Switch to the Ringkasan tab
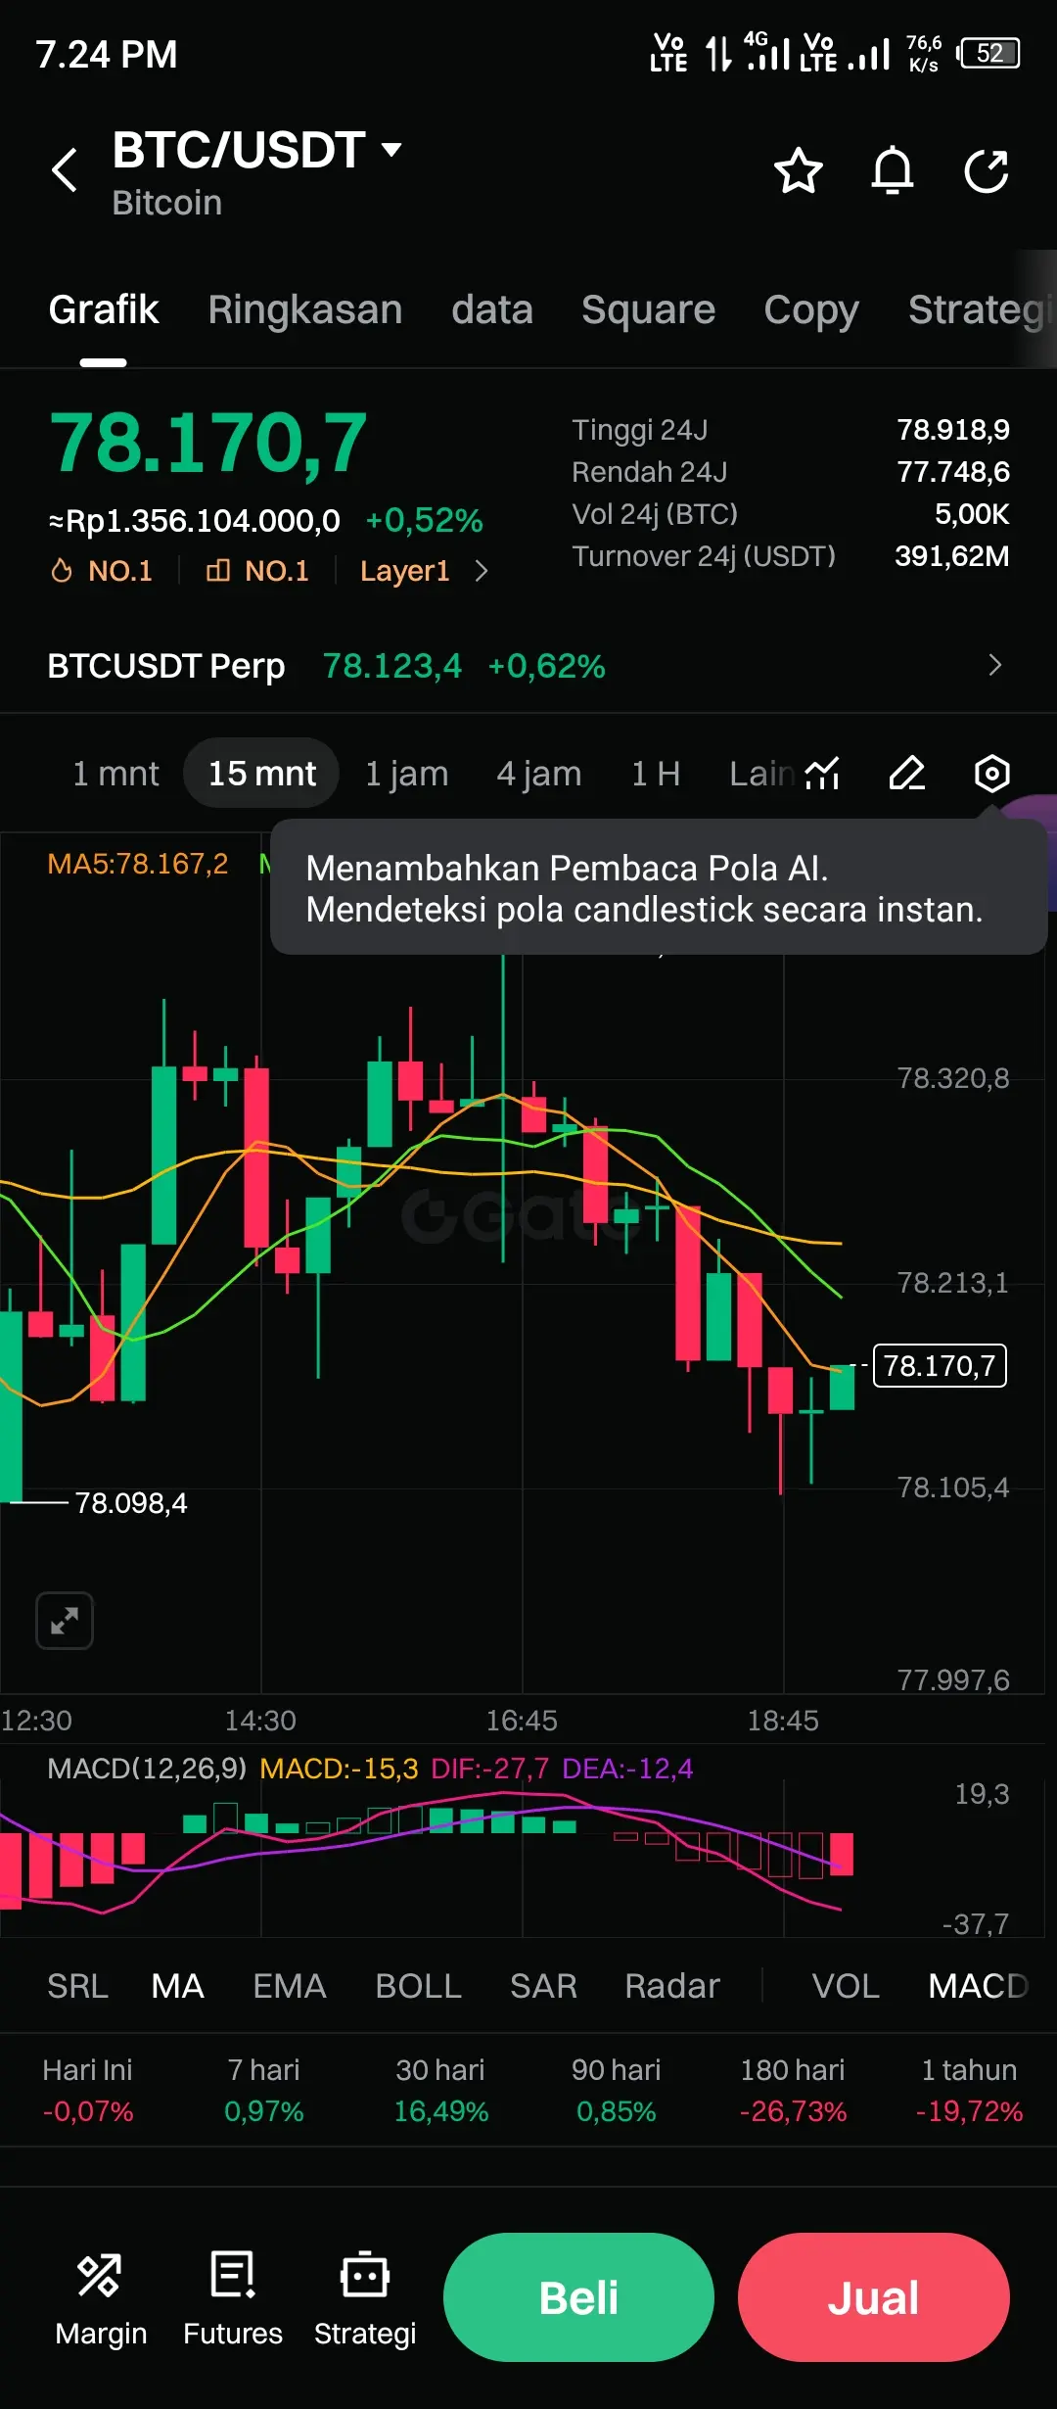Image resolution: width=1057 pixels, height=2409 pixels. coord(305,309)
